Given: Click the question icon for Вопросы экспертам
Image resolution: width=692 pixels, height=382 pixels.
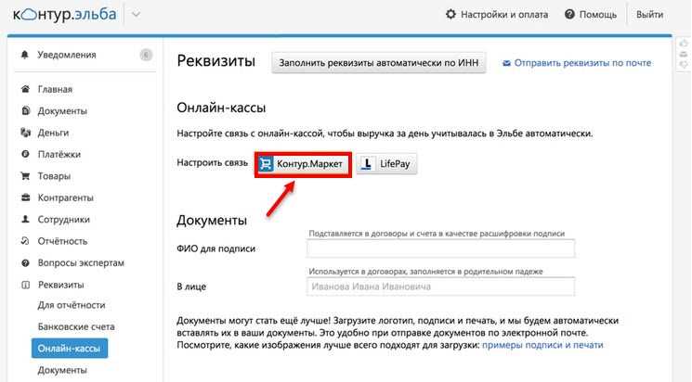Looking at the screenshot, I should click(25, 262).
